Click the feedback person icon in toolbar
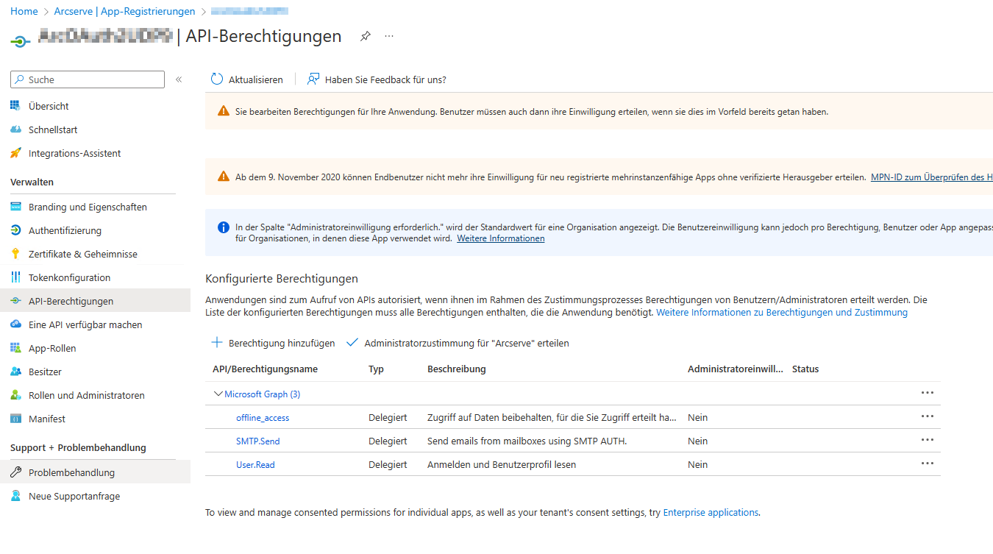Screen dimensions: 993x554 click(x=313, y=79)
